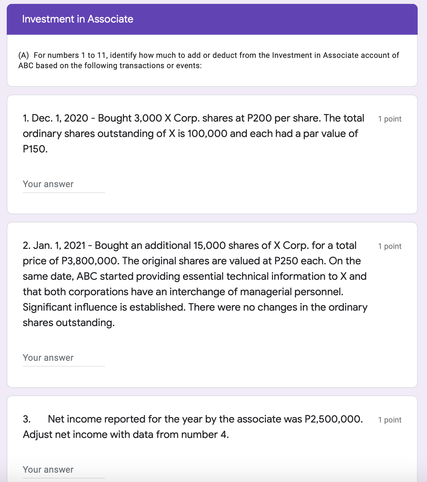Select the 'Your answer' text under question 1
The image size is (427, 482).
[x=48, y=184]
